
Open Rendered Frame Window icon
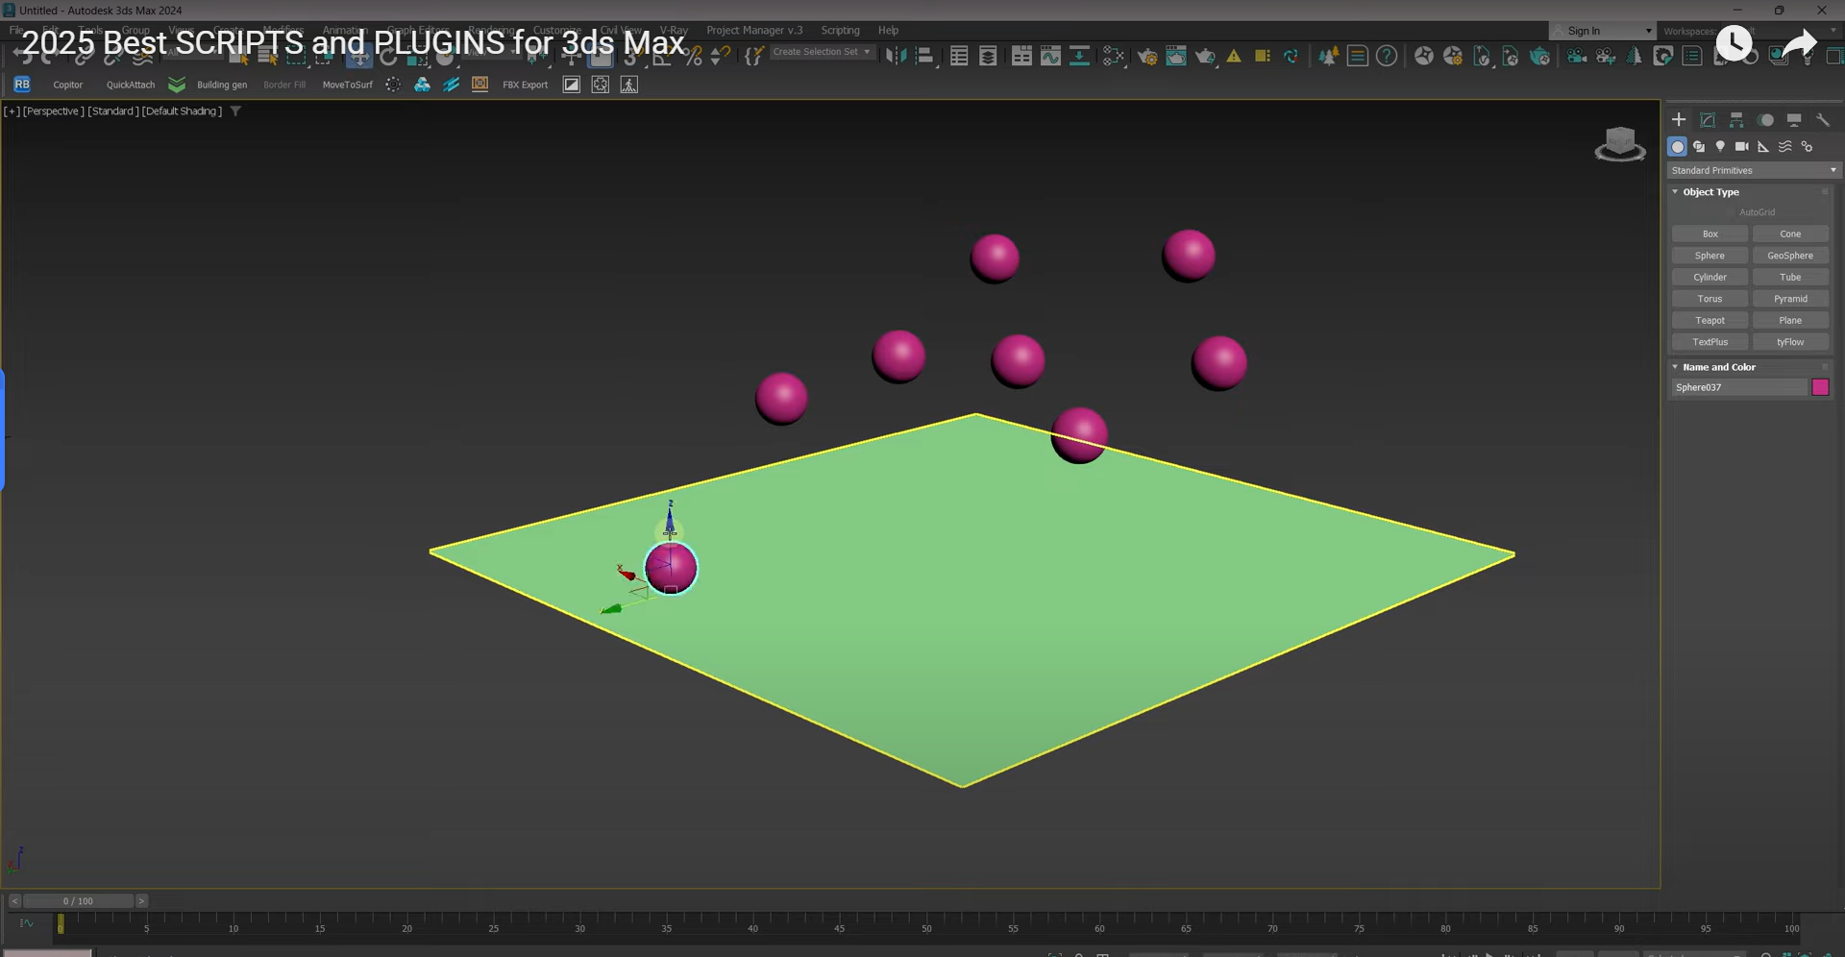[x=1176, y=56]
